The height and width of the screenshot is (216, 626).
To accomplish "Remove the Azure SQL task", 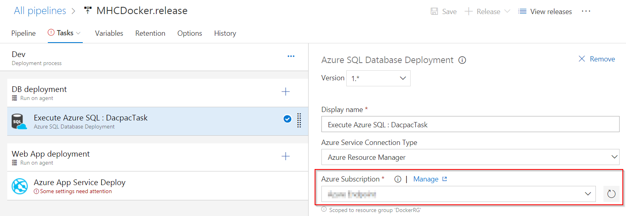I will point(597,59).
